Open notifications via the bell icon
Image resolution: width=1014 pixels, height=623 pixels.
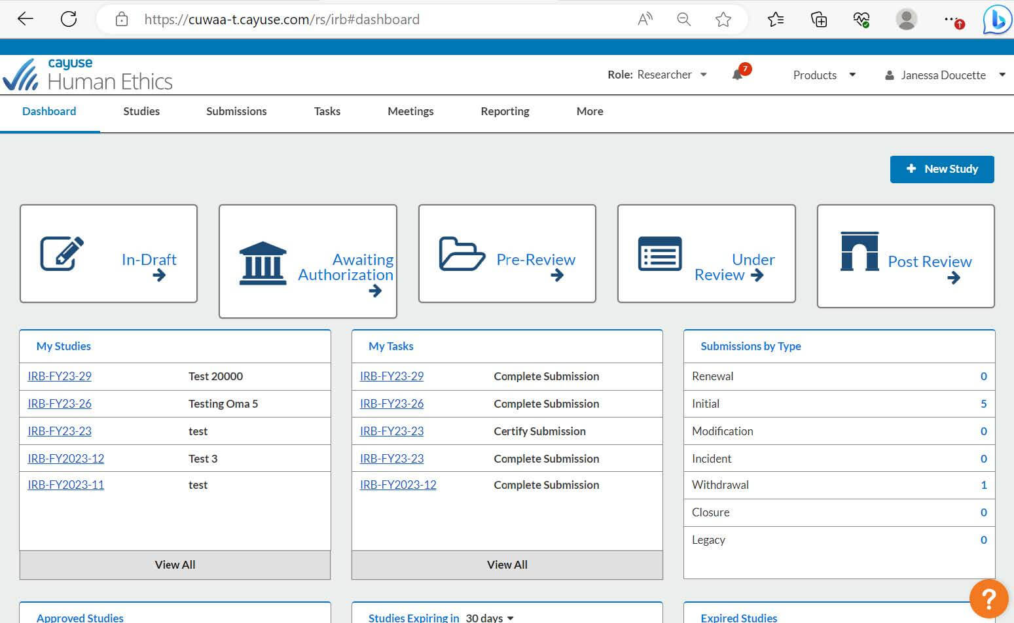pos(737,74)
